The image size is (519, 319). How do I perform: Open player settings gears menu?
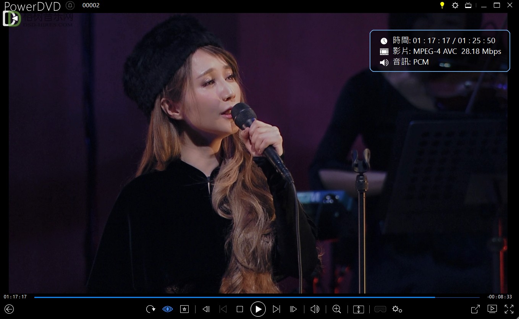397,309
